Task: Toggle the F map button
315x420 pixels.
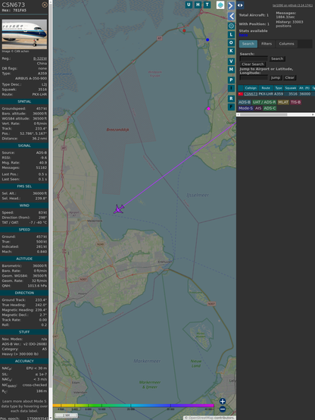Action: [x=231, y=107]
